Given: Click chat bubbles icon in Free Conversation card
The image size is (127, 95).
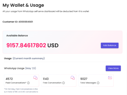Looking at the screenshot, I should pos(73,78).
